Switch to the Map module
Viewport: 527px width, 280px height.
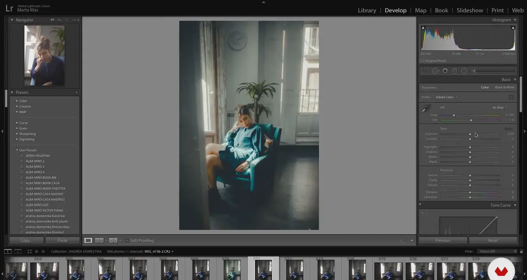[x=421, y=10]
